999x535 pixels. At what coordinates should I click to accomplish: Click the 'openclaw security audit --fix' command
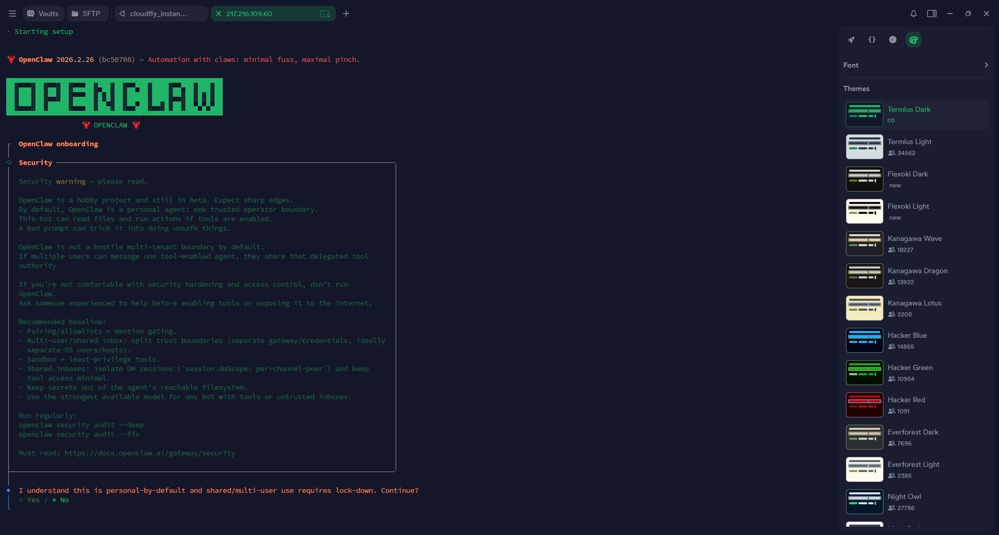[x=79, y=435]
